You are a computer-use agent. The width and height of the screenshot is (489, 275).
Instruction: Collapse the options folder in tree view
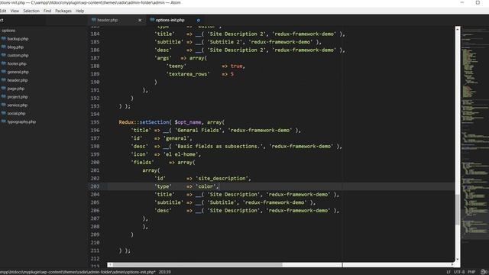(x=8, y=31)
